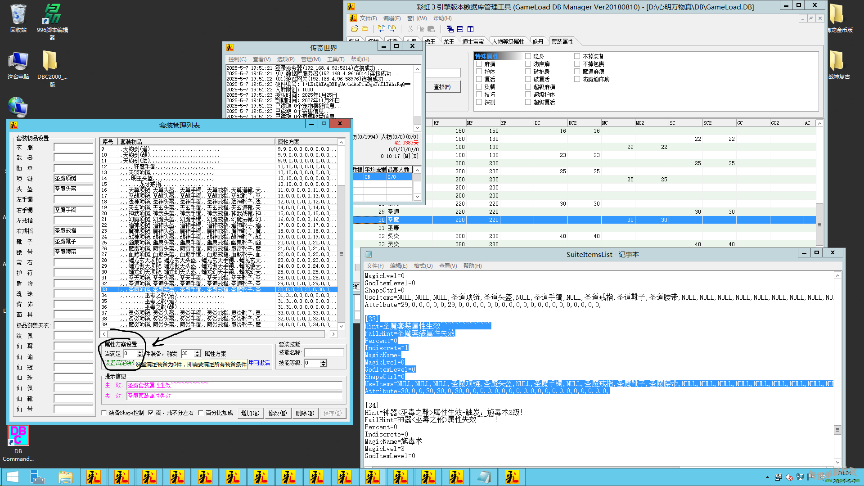The width and height of the screenshot is (864, 486).
Task: Select the DB Commander desktop icon
Action: point(18,443)
